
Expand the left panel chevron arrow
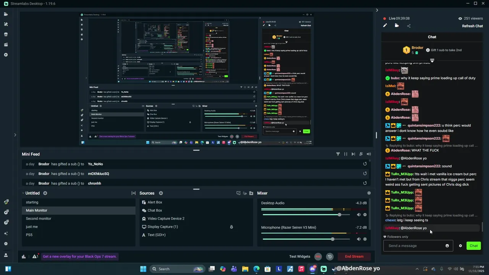[15, 135]
